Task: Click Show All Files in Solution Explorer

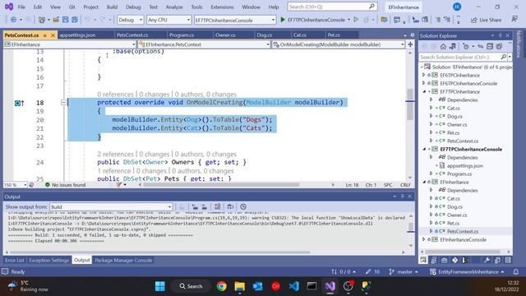Action: [499, 46]
